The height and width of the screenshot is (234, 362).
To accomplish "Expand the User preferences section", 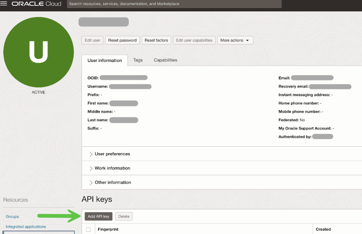I will coord(112,154).
